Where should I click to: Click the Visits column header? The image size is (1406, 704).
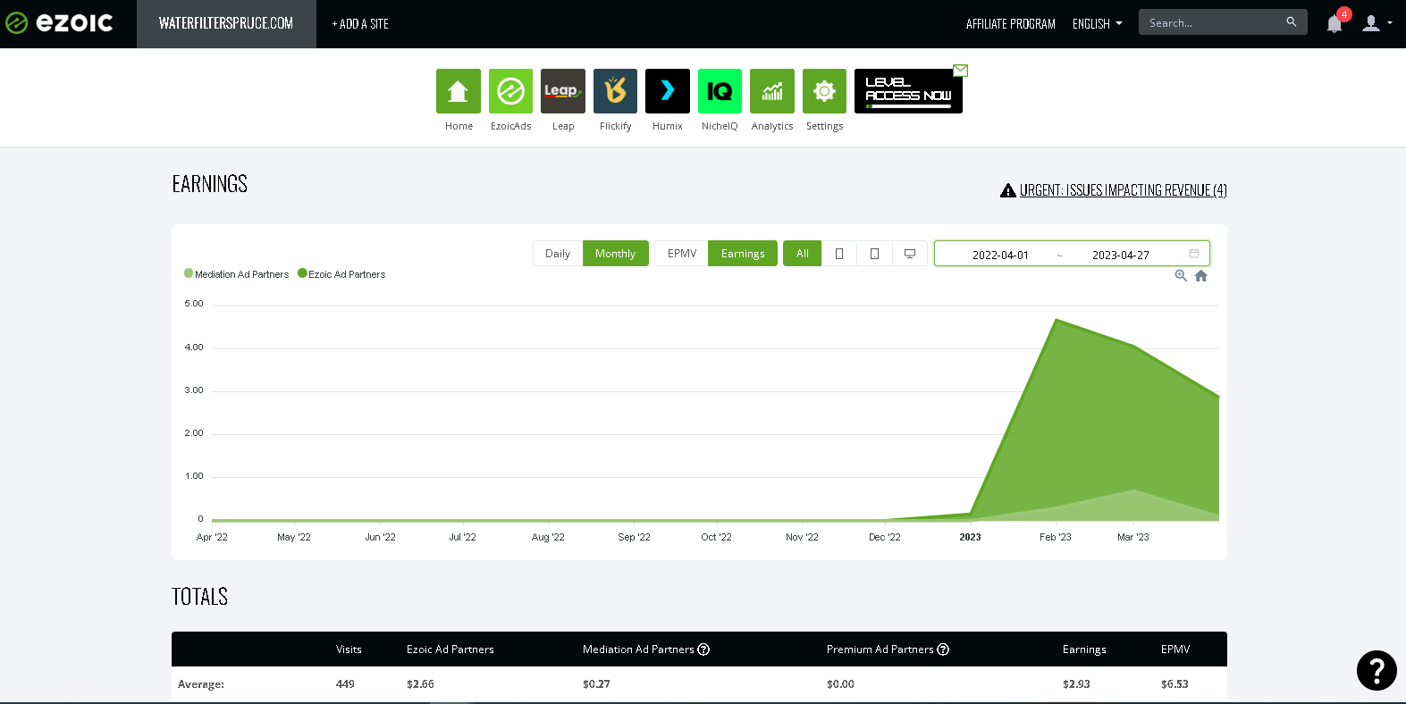(x=349, y=650)
